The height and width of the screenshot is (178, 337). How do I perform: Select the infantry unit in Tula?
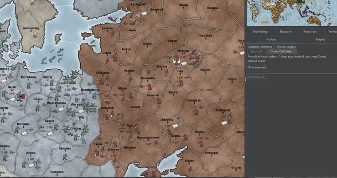(181, 83)
